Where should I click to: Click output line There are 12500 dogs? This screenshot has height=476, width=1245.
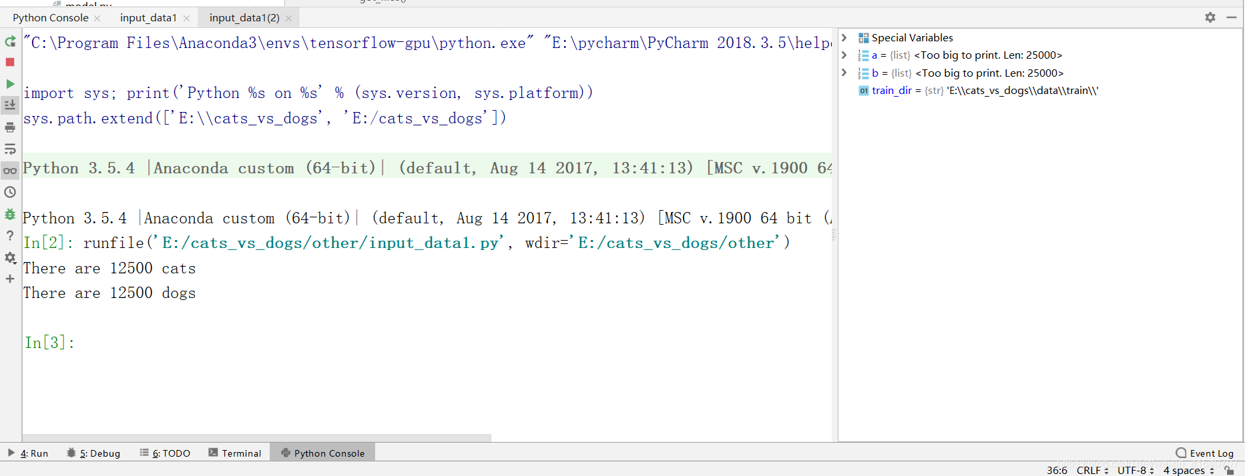109,293
